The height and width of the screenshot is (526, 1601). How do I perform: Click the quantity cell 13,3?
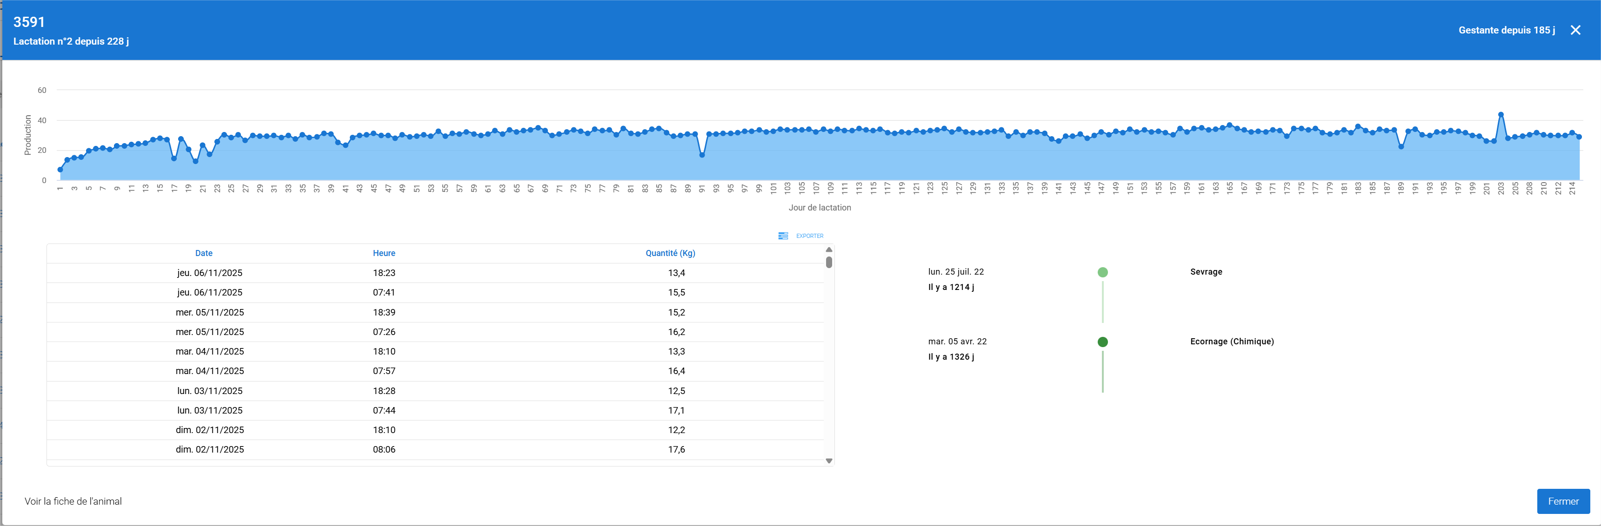pyautogui.click(x=676, y=351)
